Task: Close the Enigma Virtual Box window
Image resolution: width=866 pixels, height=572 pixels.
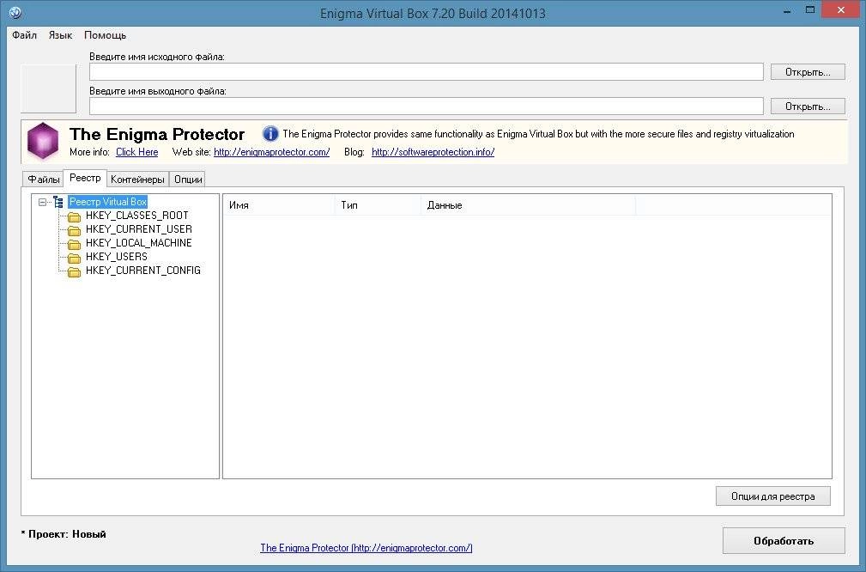Action: coord(841,10)
